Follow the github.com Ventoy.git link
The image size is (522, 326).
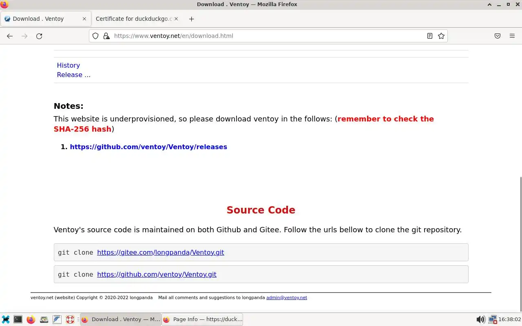click(157, 274)
